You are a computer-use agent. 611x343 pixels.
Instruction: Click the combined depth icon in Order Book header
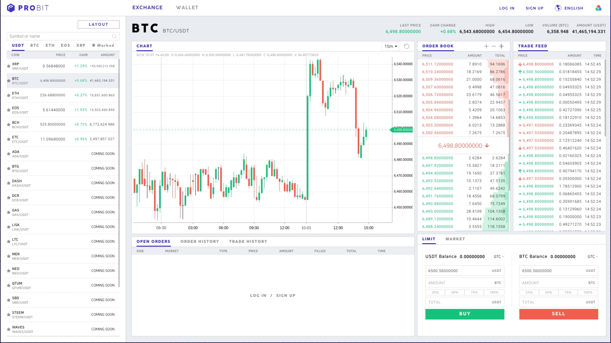(501, 46)
